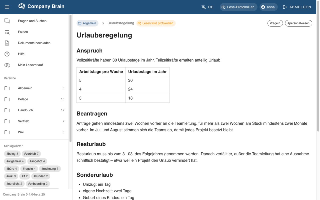Click the Company Brain logo icon
Screen dimensions: 320x200
pos(22,6)
